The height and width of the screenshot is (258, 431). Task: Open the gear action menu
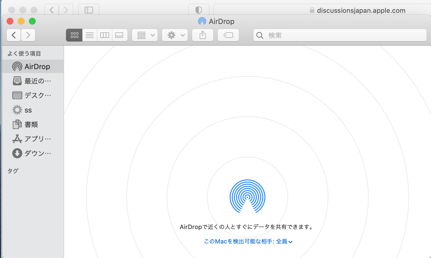pyautogui.click(x=175, y=35)
